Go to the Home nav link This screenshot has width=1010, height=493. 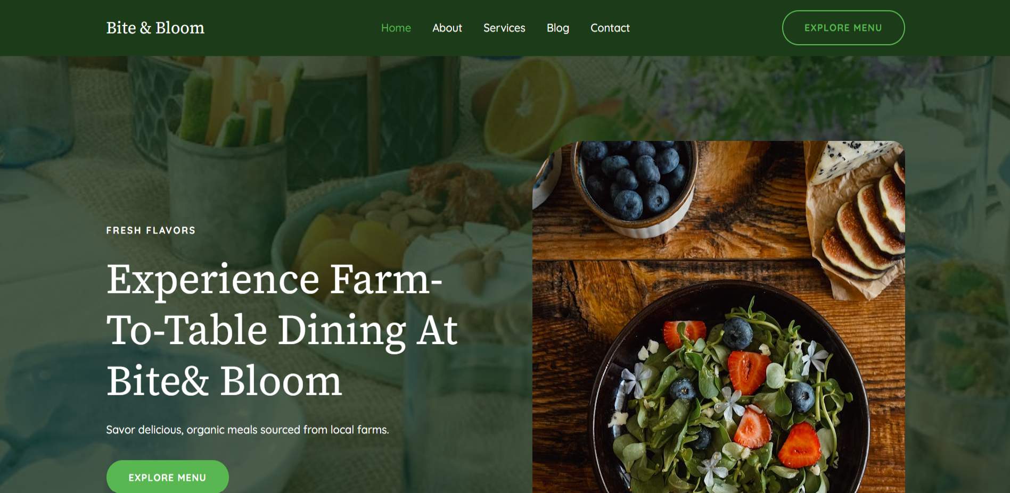point(396,28)
